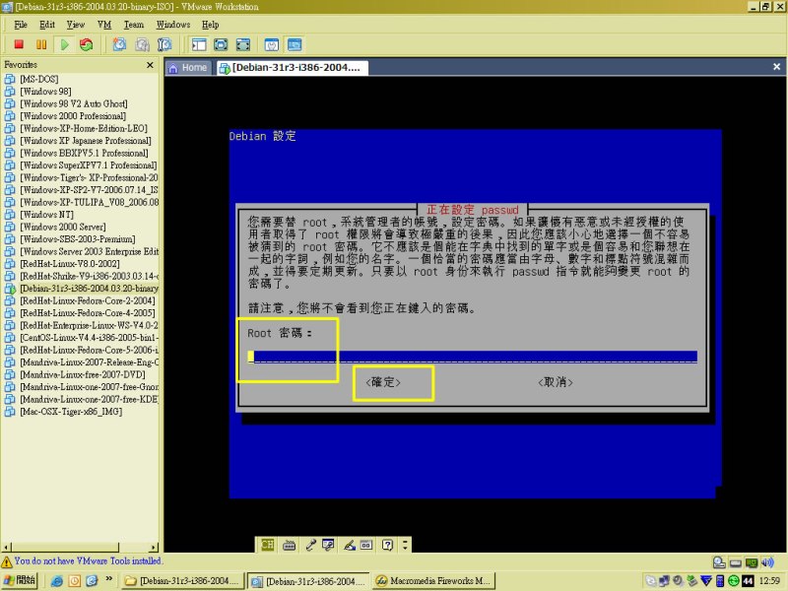Image resolution: width=788 pixels, height=591 pixels.
Task: Select [Windows BBXPV5.1 Professional] favorite
Action: (x=84, y=153)
